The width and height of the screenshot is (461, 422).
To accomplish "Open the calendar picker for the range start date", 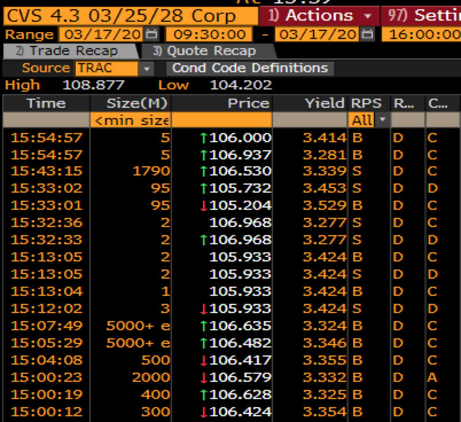I will pyautogui.click(x=151, y=34).
